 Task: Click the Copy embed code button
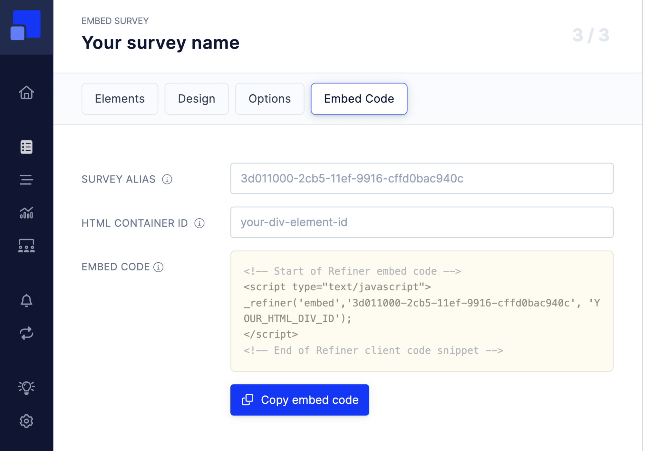(300, 400)
